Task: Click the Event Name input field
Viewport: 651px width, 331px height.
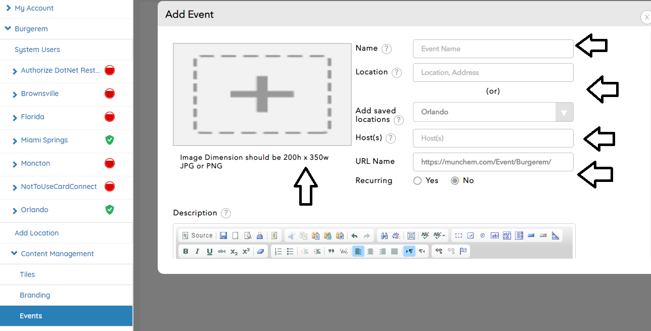Action: pyautogui.click(x=493, y=49)
